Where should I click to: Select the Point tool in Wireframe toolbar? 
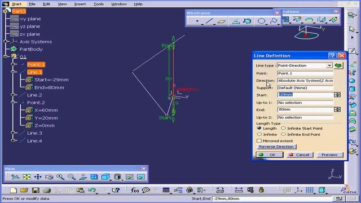click(x=197, y=21)
